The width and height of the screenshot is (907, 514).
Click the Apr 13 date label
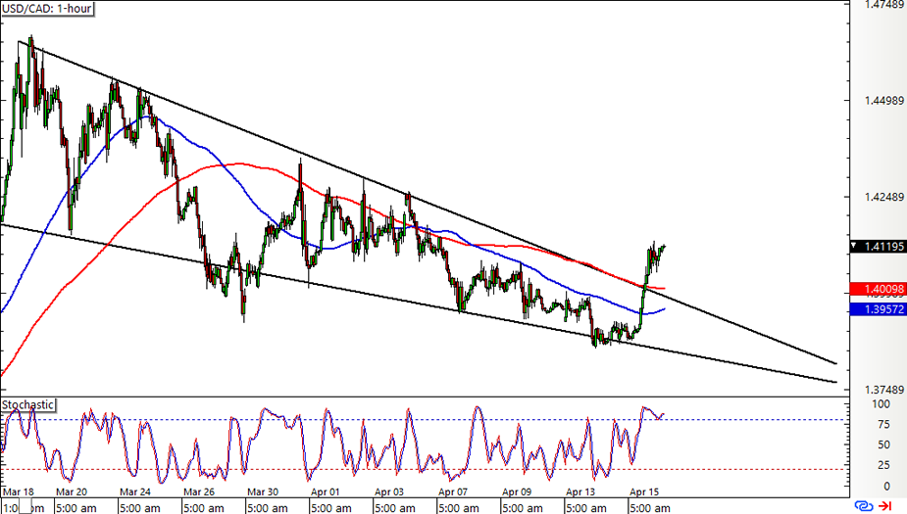click(579, 492)
